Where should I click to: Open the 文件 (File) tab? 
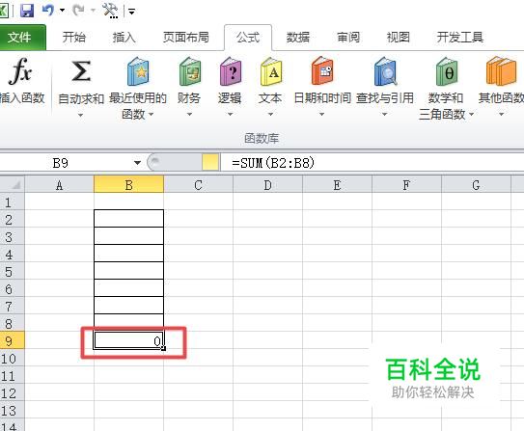pos(21,37)
